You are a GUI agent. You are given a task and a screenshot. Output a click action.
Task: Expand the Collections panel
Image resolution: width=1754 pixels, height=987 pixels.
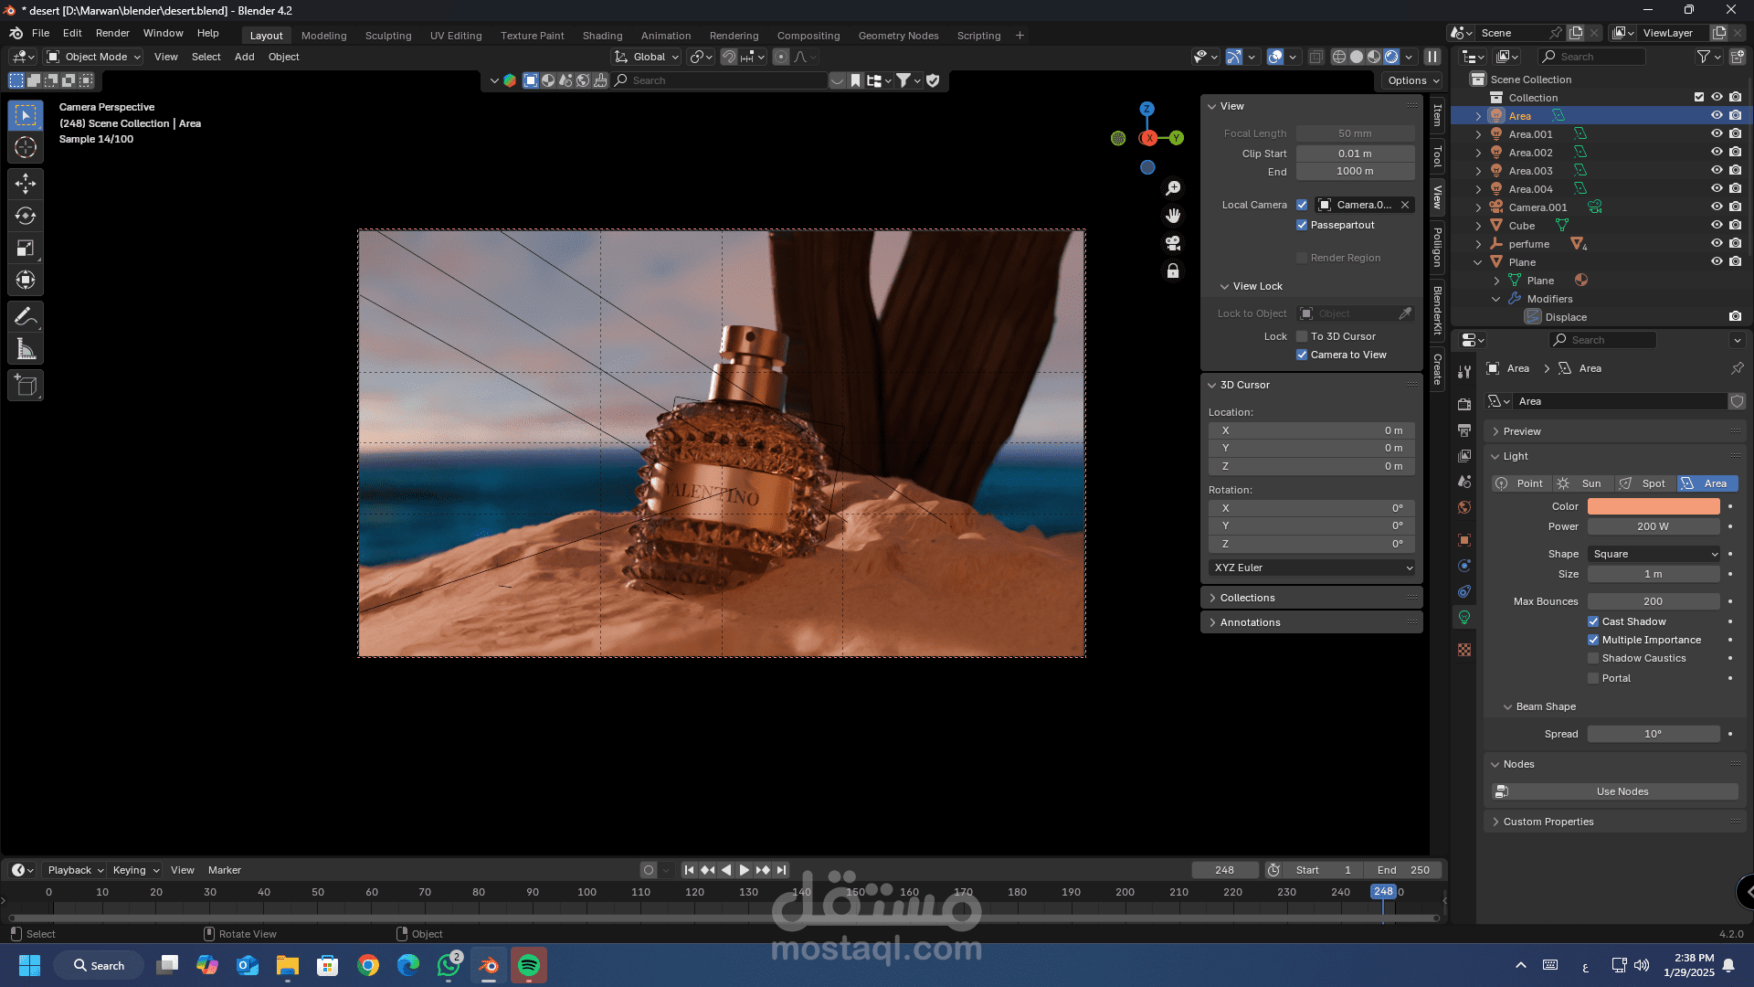(x=1247, y=598)
